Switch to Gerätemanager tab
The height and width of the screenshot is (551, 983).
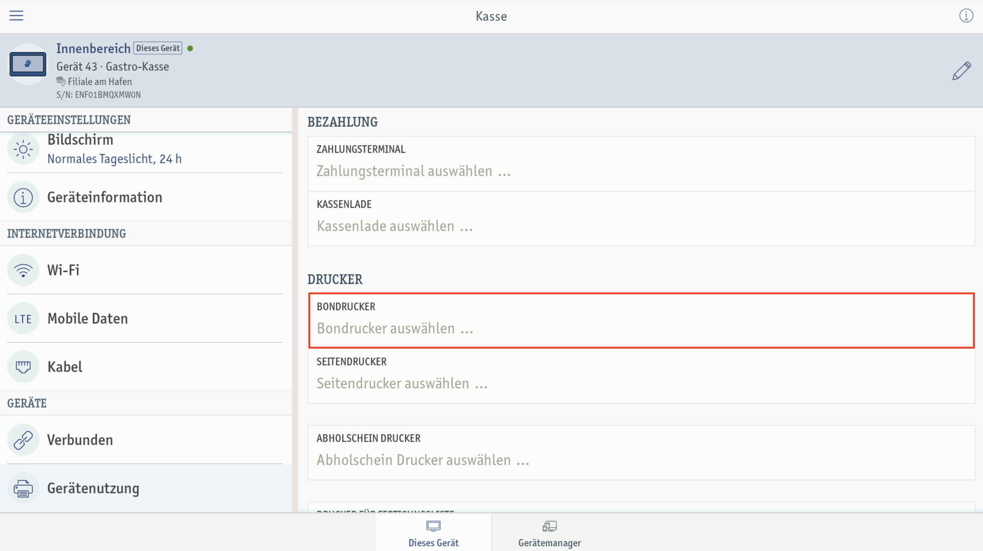(x=549, y=532)
